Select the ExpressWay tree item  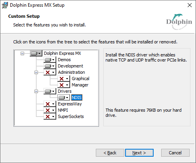pos(70,104)
